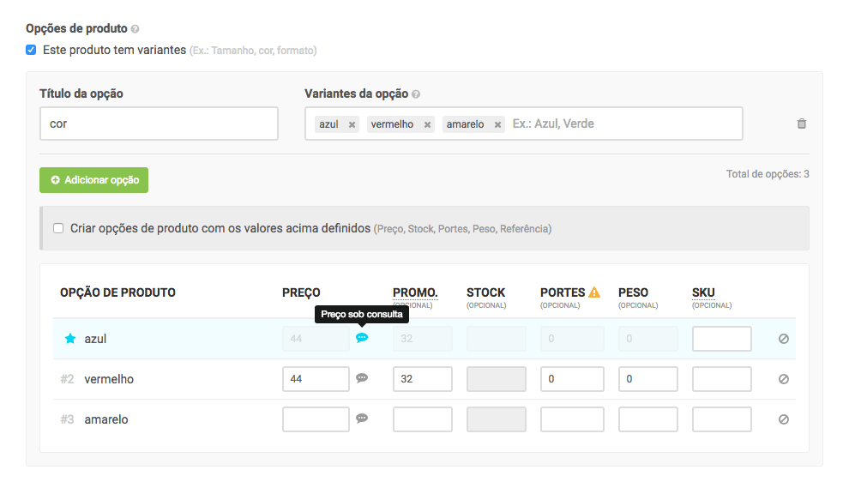The width and height of the screenshot is (849, 494).
Task: Click the disable icon on the amarelo row
Action: pyautogui.click(x=783, y=419)
